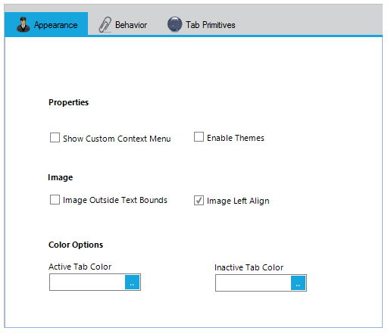Click inside the Inactive Tab Color field
388x334 pixels.
tap(253, 283)
